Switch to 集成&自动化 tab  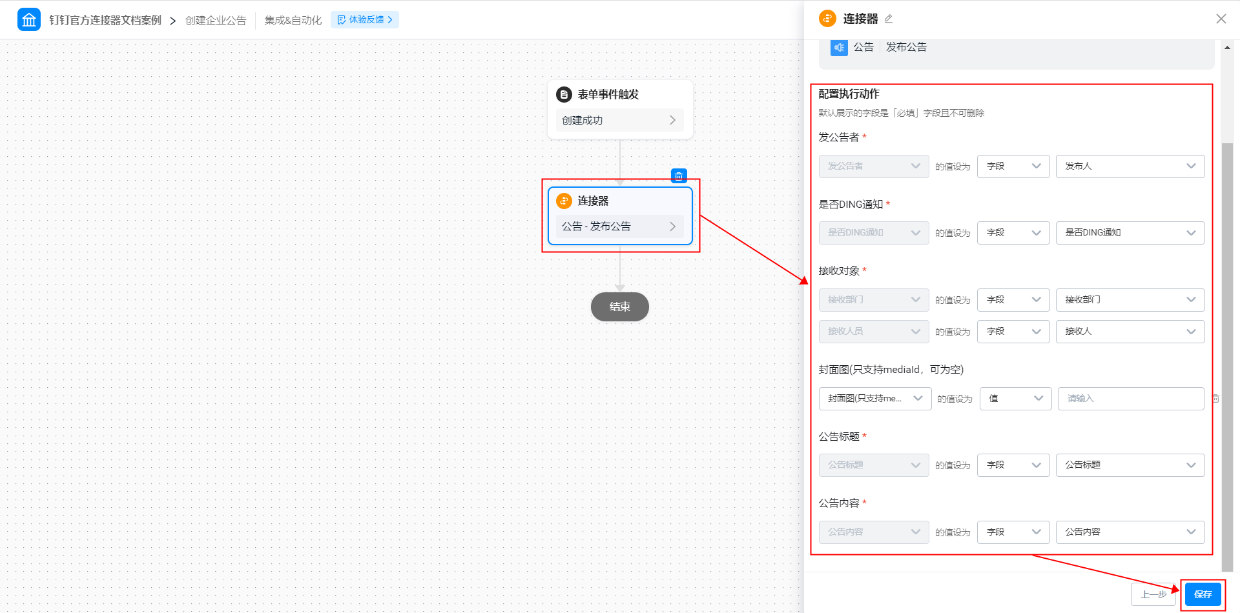click(293, 20)
